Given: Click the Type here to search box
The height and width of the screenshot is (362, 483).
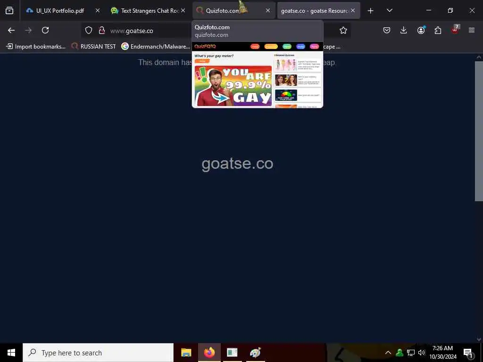Looking at the screenshot, I should 98,353.
